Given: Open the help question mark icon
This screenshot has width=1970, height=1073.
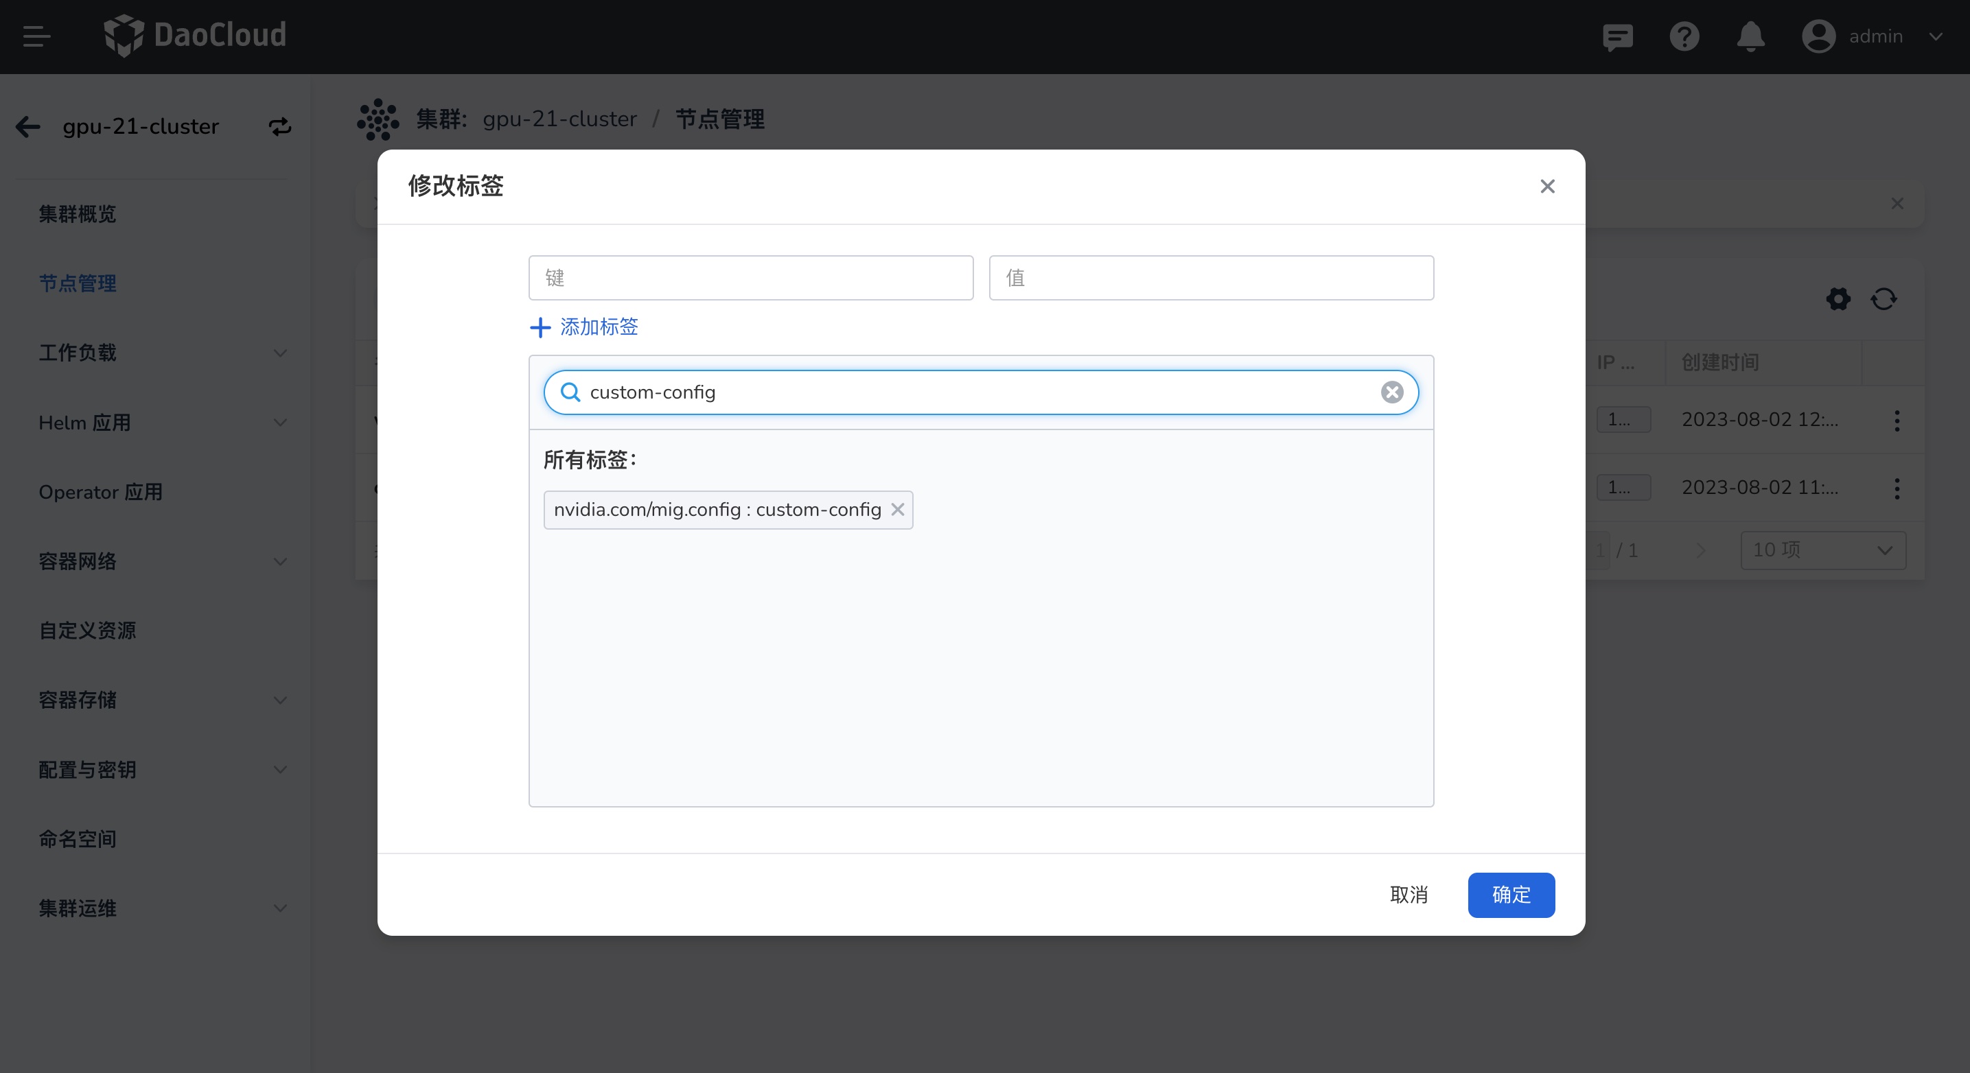Looking at the screenshot, I should pos(1684,36).
